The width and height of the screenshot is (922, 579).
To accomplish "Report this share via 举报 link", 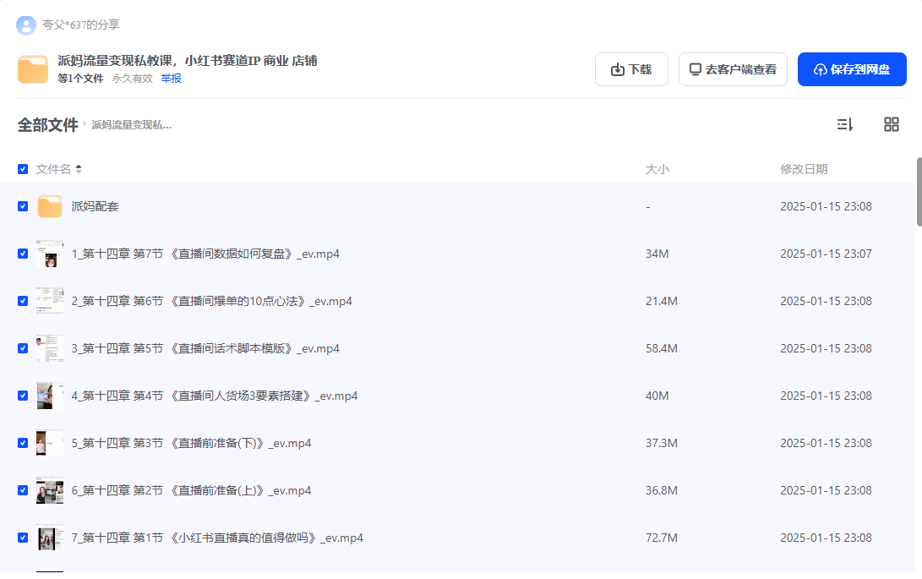I will (171, 79).
